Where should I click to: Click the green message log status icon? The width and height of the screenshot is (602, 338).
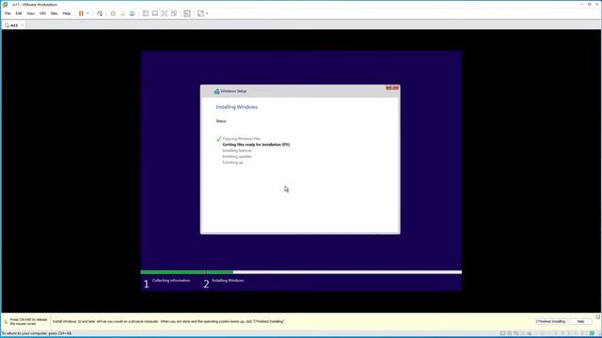click(592, 333)
